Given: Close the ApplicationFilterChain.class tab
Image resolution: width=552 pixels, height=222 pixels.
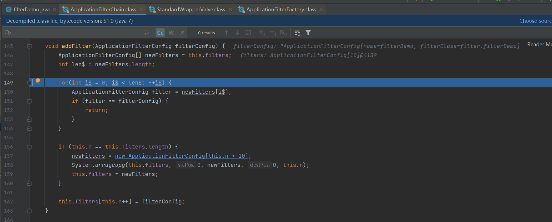Looking at the screenshot, I should (141, 9).
